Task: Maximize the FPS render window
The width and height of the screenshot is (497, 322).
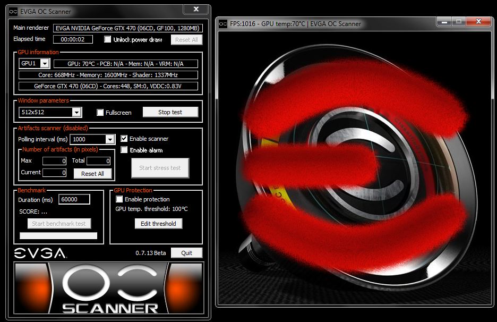Action: (x=459, y=21)
